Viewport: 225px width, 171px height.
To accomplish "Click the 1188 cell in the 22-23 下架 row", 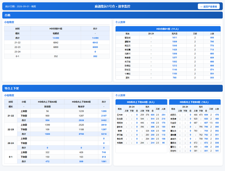I will point(81,129).
